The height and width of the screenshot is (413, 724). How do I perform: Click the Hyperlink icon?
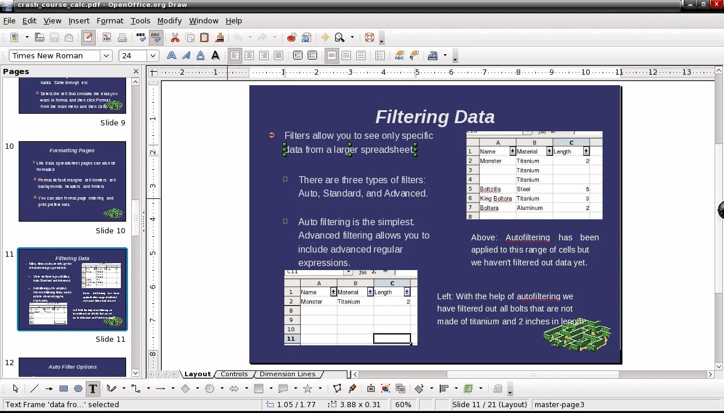pyautogui.click(x=307, y=37)
